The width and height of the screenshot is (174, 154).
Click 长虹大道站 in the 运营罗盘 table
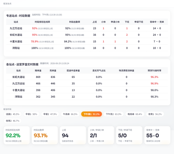pyautogui.click(x=18, y=77)
